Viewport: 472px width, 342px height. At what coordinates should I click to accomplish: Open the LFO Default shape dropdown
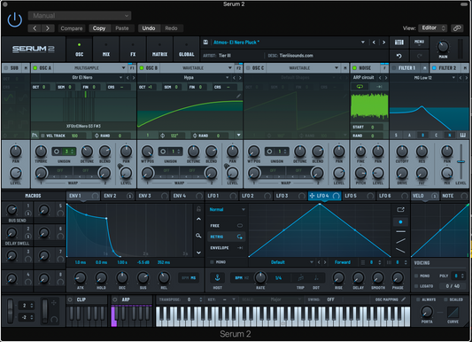pos(282,262)
